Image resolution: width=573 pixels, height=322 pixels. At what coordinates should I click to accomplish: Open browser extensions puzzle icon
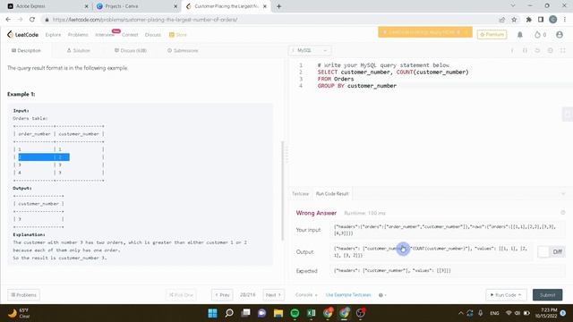click(x=528, y=20)
